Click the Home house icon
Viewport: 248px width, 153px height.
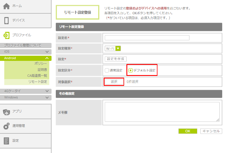tap(7, 6)
